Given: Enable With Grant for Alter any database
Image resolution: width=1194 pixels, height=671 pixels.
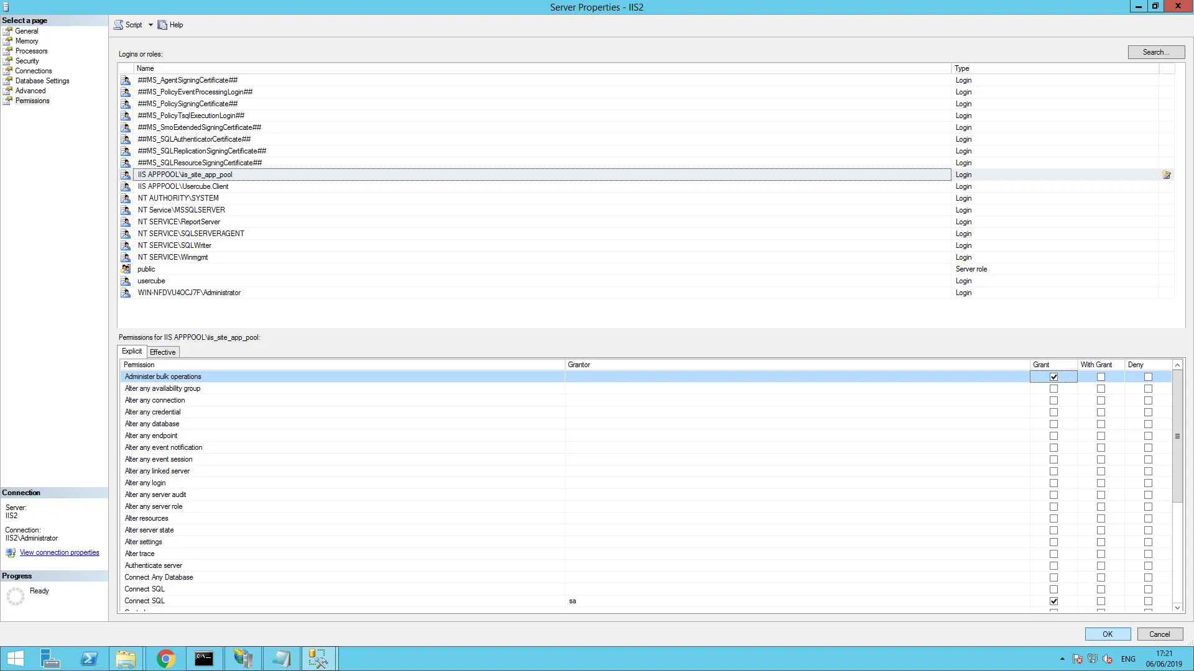Looking at the screenshot, I should click(1101, 424).
